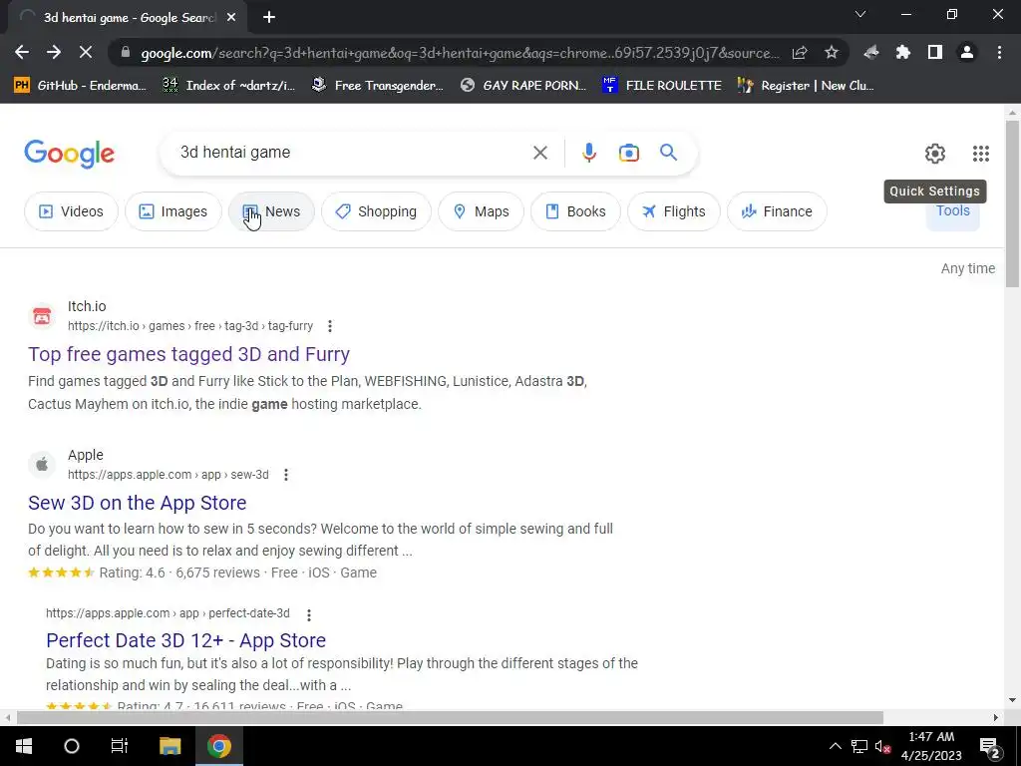The width and height of the screenshot is (1021, 766).
Task: Open Task View on the taskbar
Action: (x=120, y=746)
